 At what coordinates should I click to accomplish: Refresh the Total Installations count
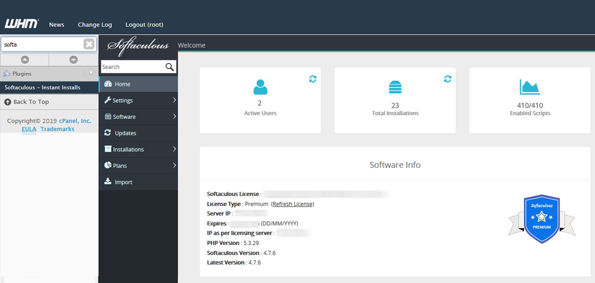coord(448,79)
